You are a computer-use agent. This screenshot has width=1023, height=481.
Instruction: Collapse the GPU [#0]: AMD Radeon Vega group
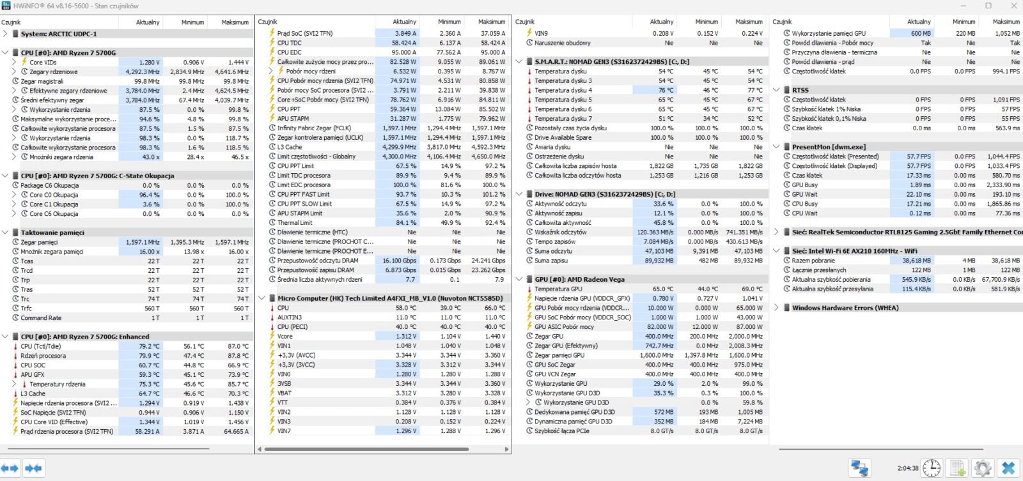[x=519, y=280]
